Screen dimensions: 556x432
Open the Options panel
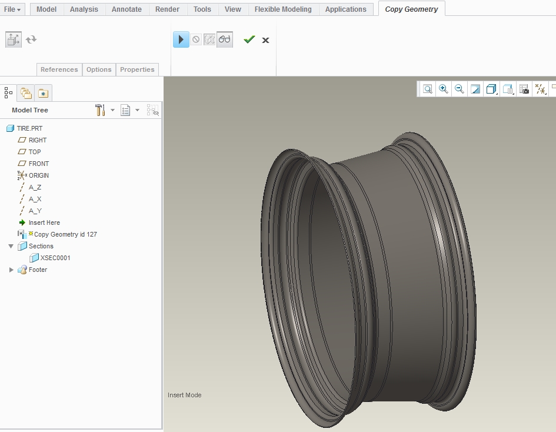[99, 69]
